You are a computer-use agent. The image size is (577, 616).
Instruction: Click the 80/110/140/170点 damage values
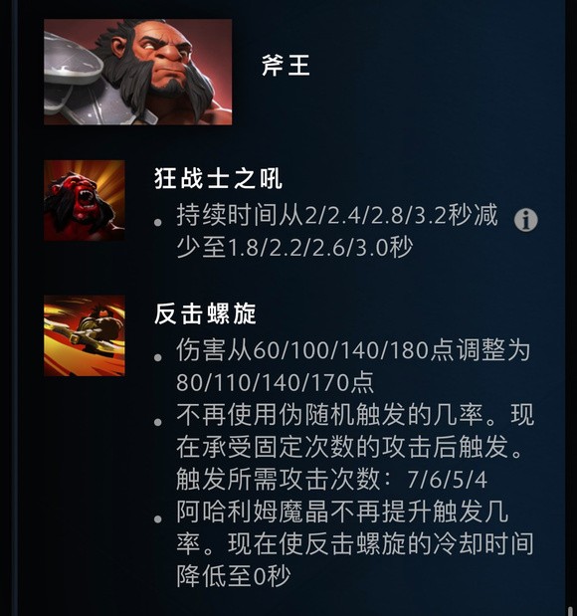click(x=275, y=382)
